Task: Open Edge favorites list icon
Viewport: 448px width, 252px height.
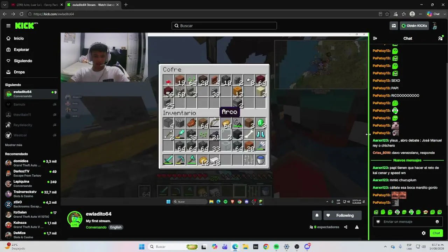Action: [404, 14]
